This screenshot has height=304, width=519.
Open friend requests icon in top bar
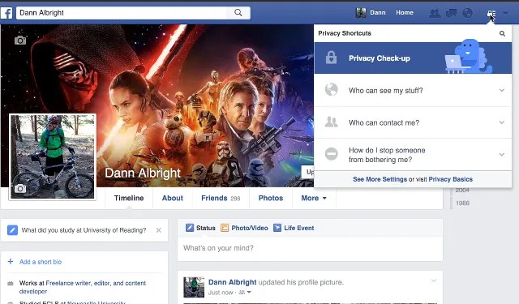tap(435, 13)
